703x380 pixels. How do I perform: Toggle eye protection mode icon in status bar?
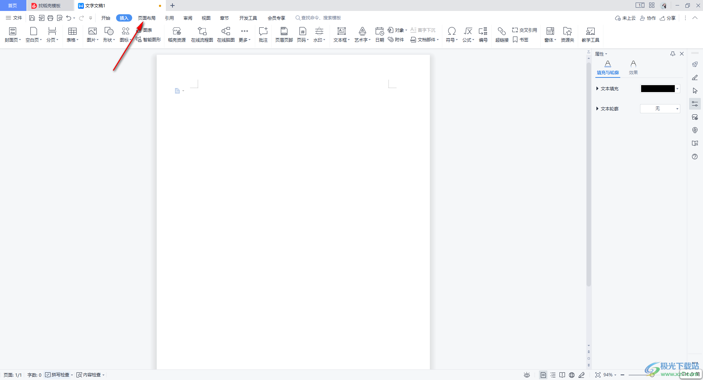(527, 375)
